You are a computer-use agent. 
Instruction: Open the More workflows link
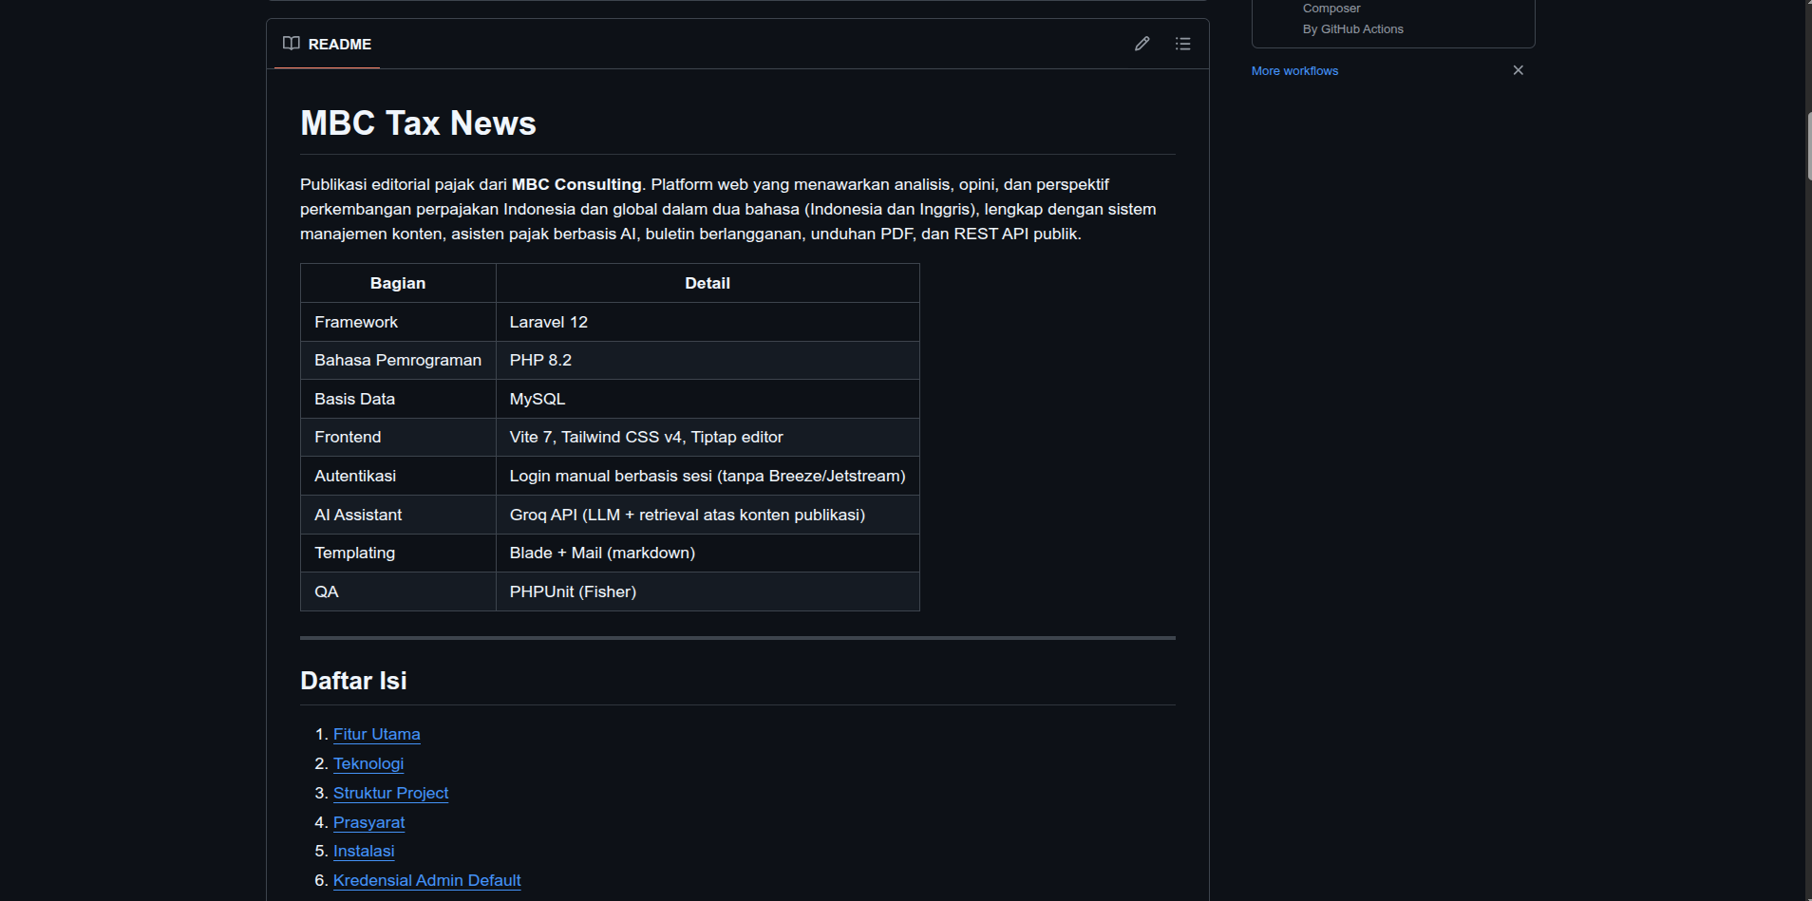1294,71
